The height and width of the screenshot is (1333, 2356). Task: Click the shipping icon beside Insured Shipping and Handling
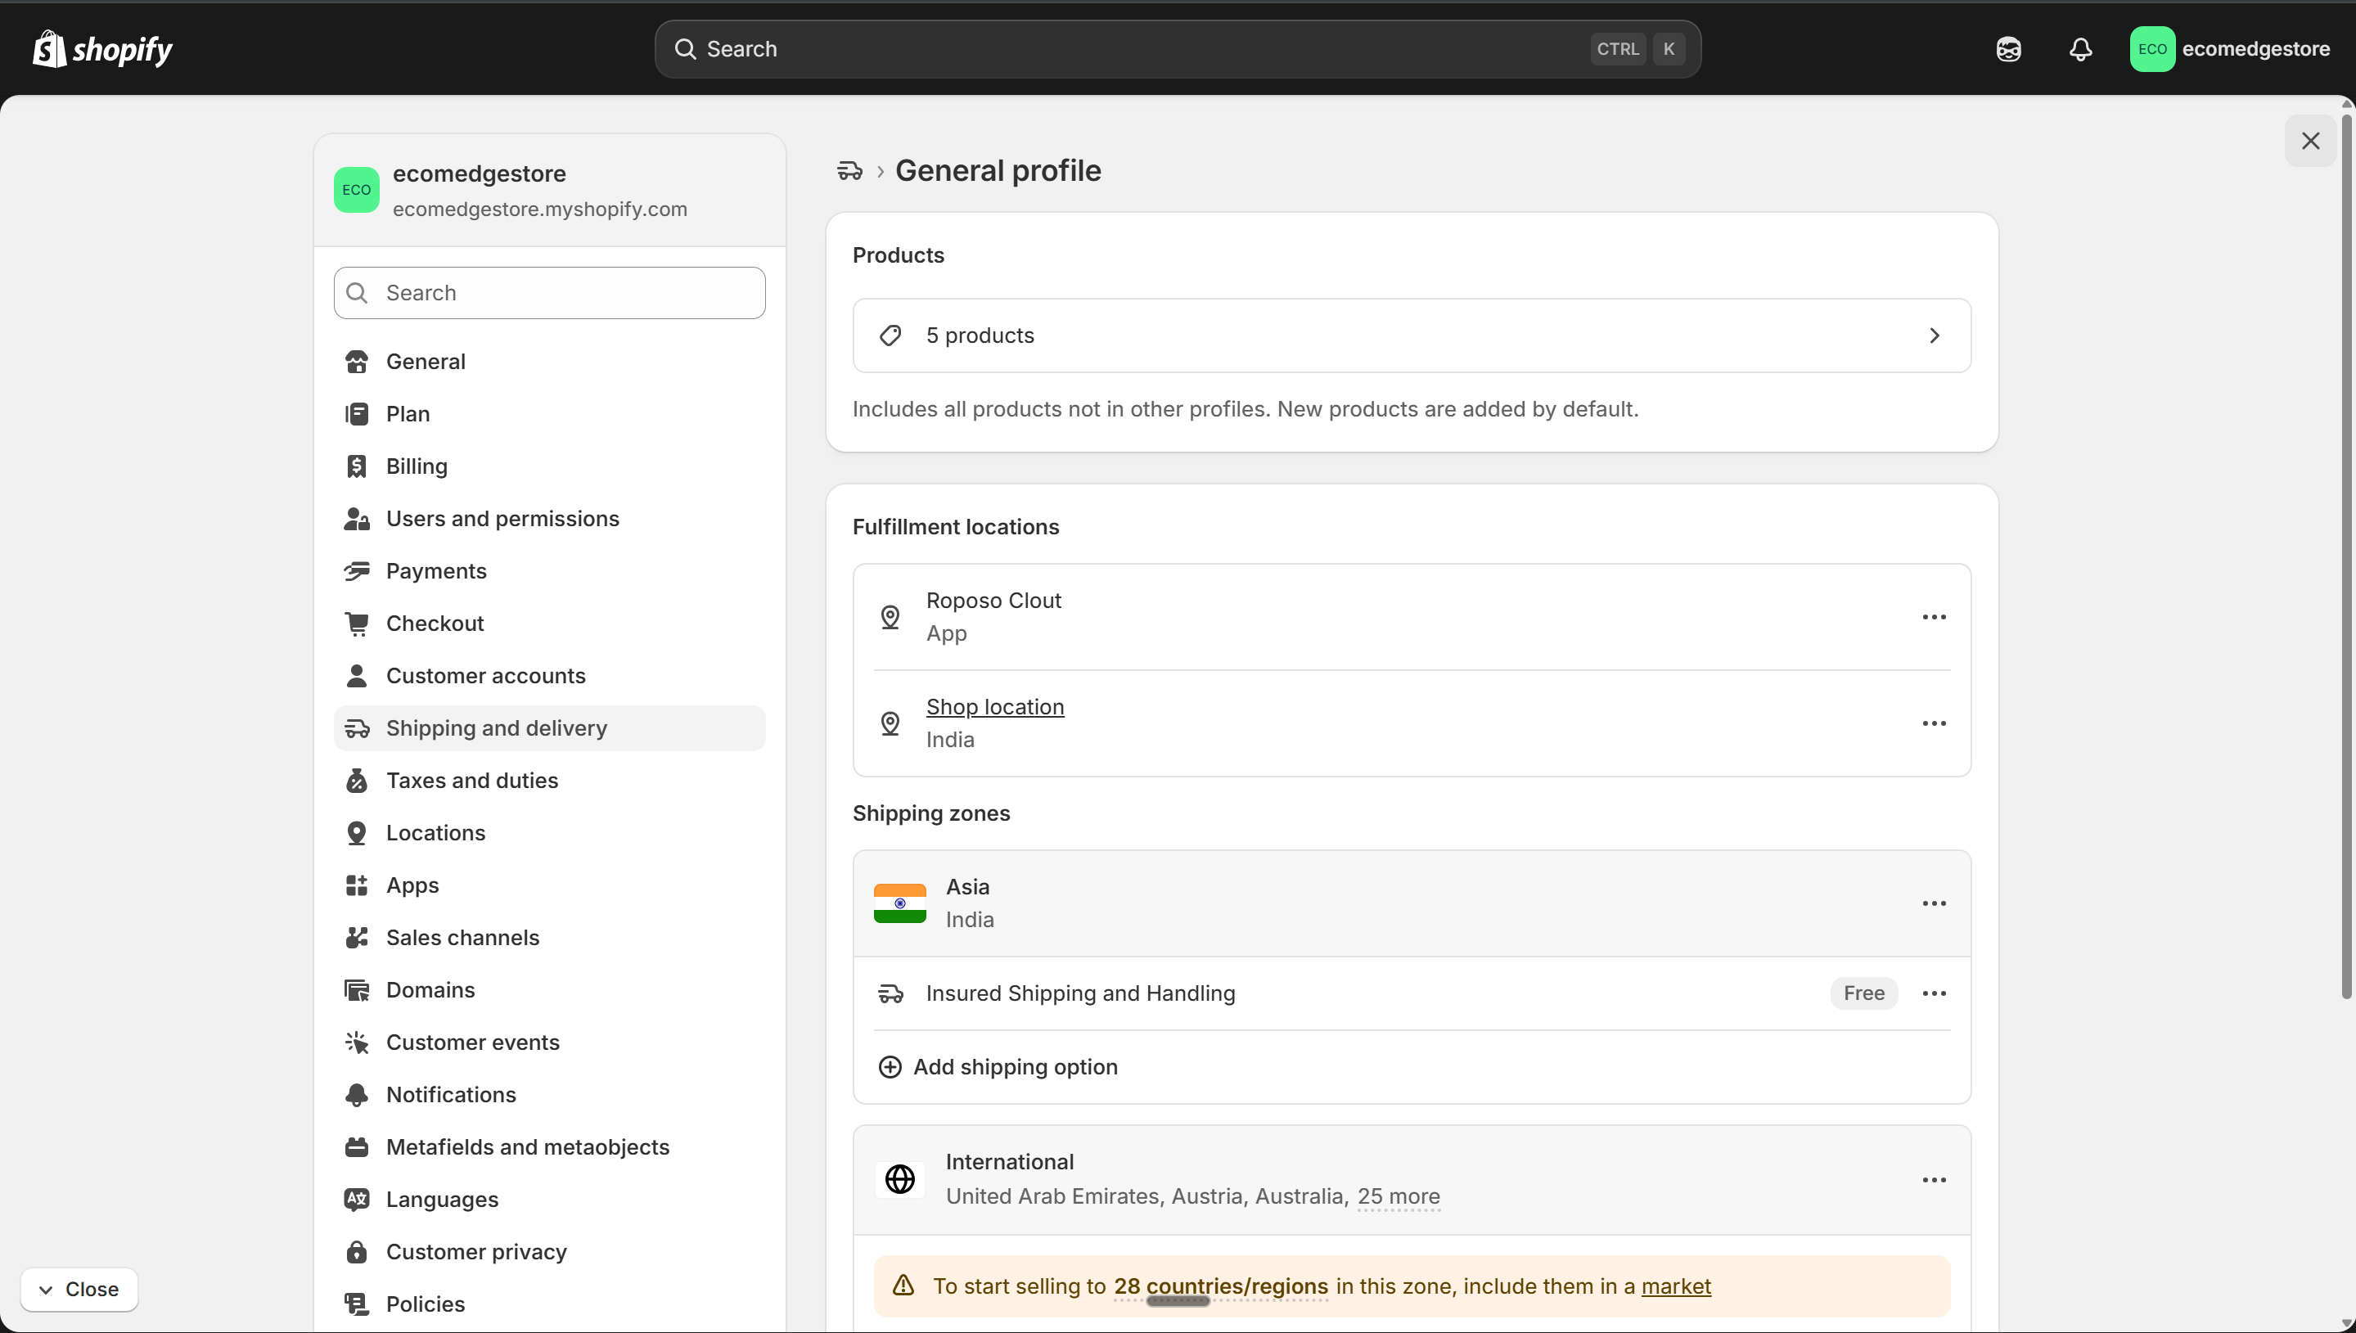coord(890,993)
